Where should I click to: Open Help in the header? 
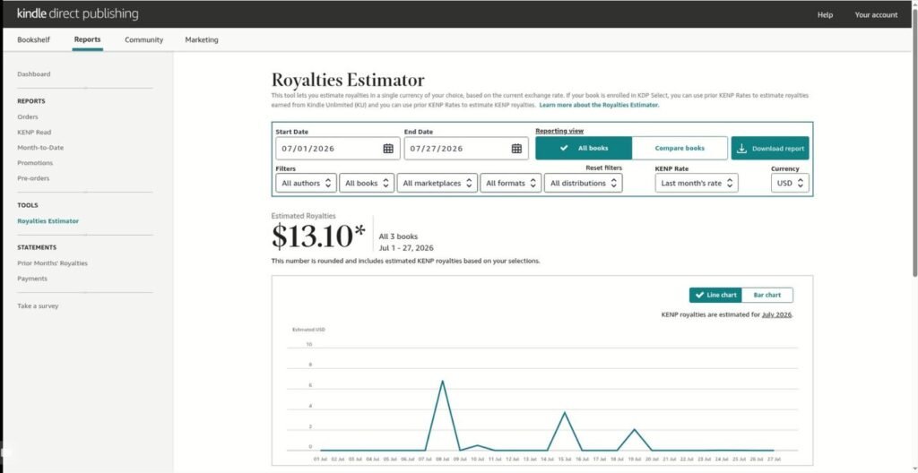(825, 15)
